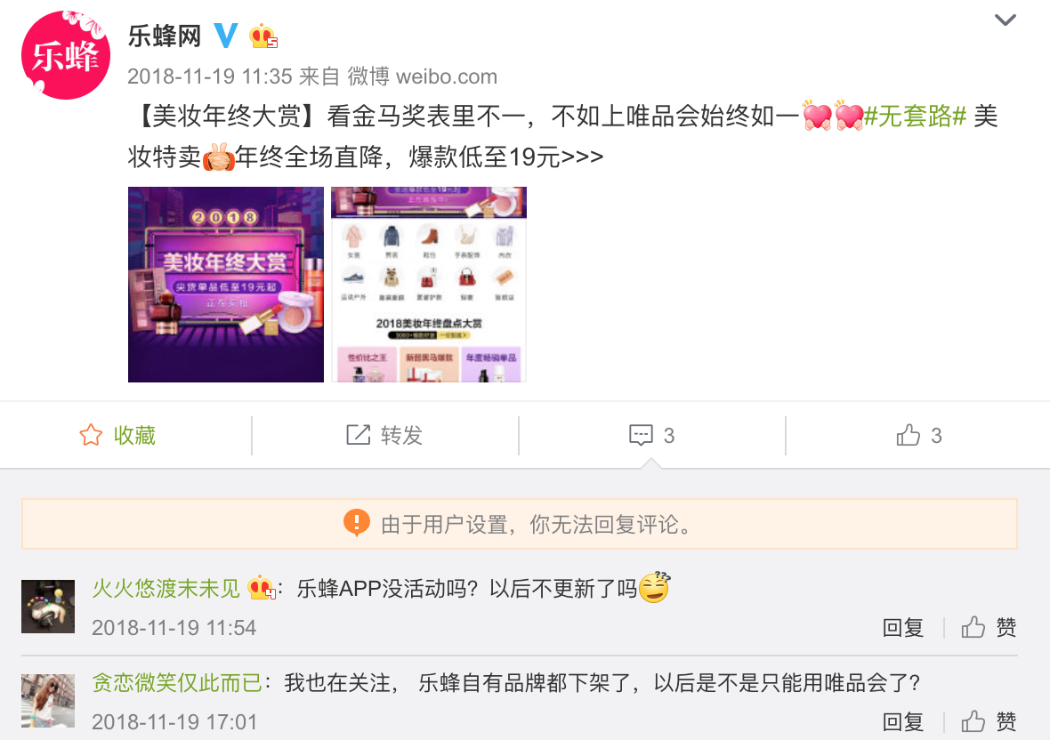Reply to the 乐蜂APP没活动吗 comment
Viewport: 1050px width, 740px height.
(902, 628)
